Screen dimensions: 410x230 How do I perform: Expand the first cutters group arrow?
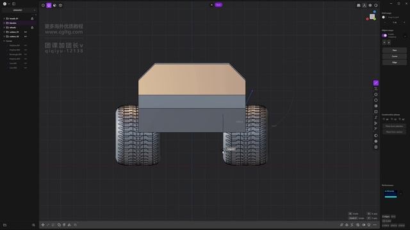(x=4, y=32)
